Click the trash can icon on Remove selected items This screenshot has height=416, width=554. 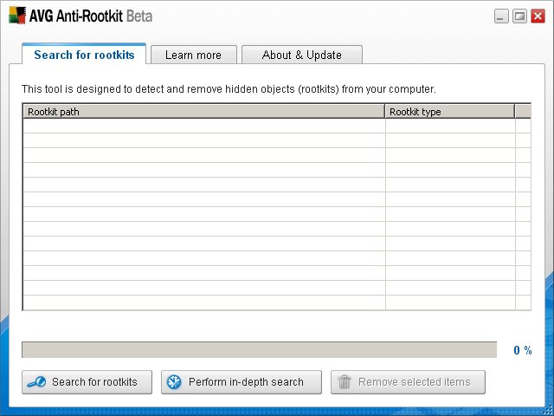pyautogui.click(x=345, y=382)
